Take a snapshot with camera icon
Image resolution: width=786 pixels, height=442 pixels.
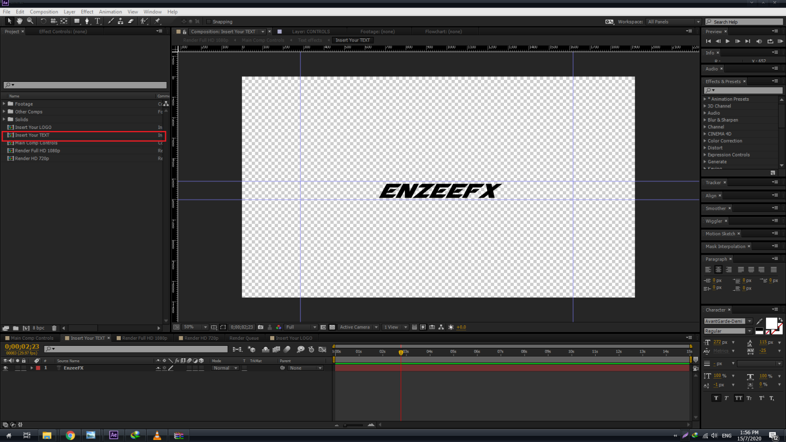[260, 327]
